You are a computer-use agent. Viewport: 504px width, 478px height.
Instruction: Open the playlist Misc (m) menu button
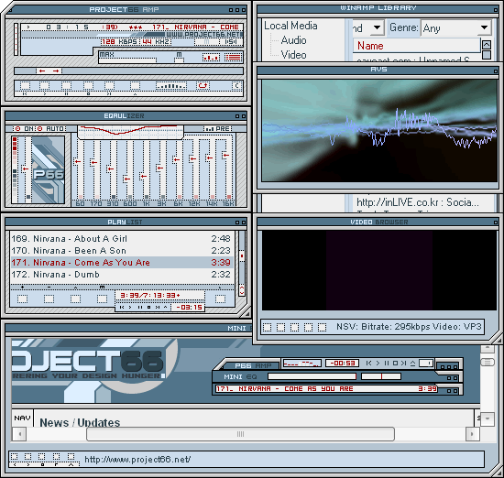click(x=103, y=299)
